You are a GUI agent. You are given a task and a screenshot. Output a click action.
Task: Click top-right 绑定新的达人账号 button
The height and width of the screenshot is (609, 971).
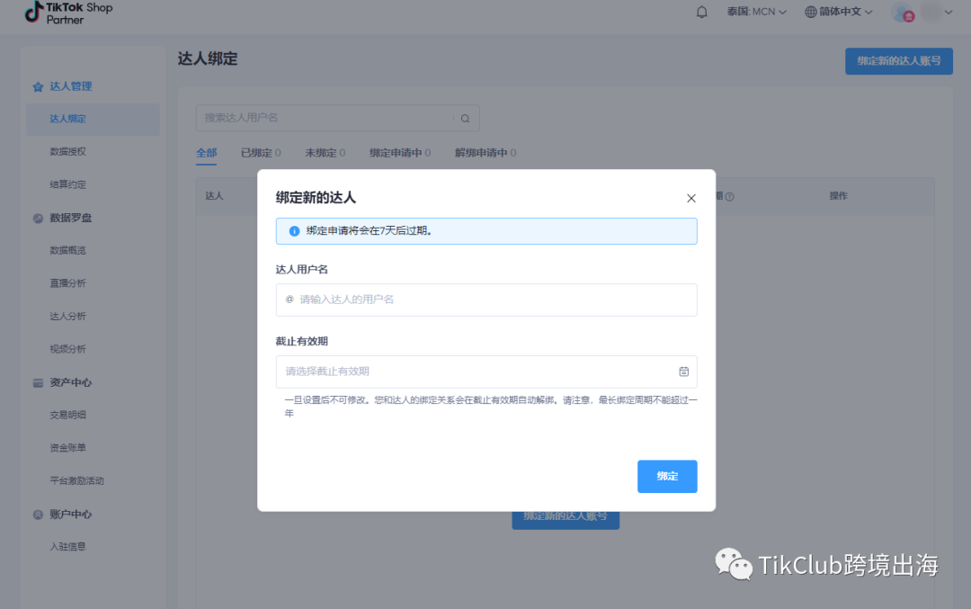pos(898,61)
